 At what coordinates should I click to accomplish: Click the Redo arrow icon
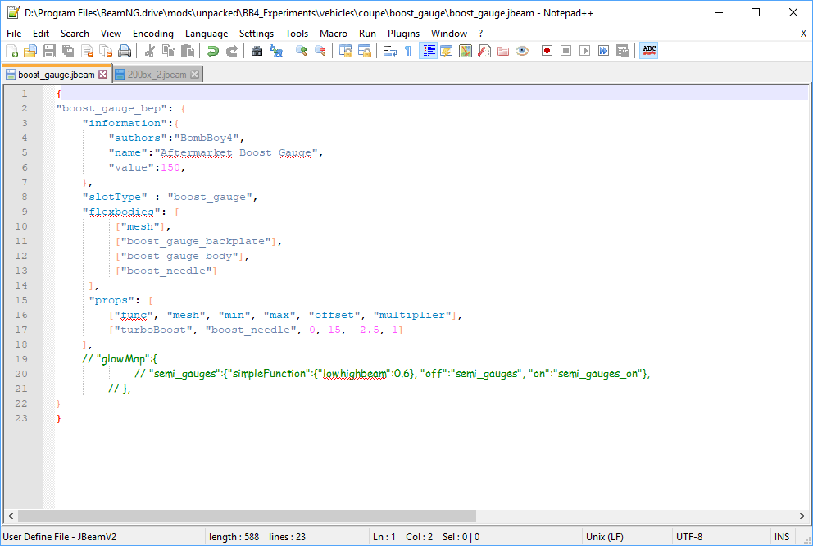(x=232, y=51)
